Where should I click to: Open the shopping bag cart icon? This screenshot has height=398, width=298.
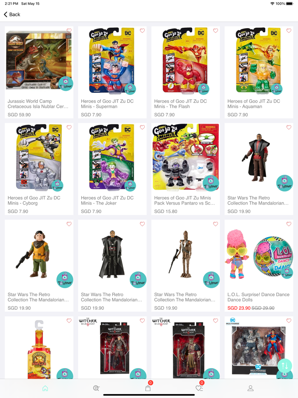[148, 388]
